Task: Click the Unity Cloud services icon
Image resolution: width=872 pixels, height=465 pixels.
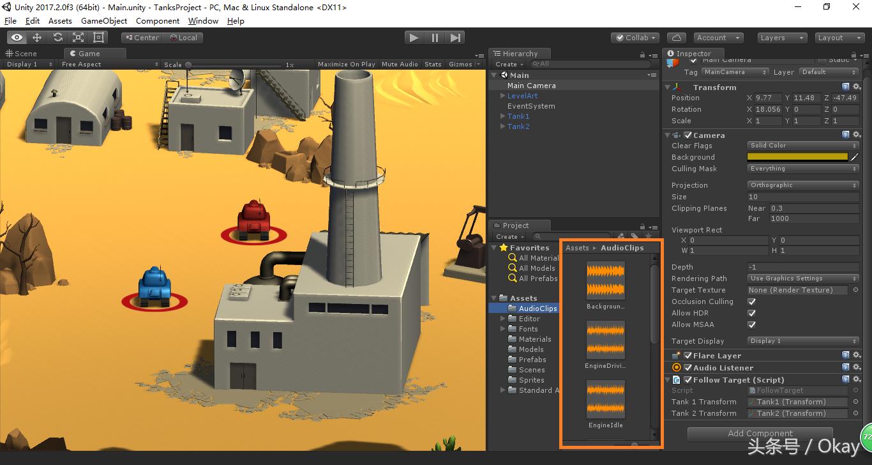Action: 676,37
